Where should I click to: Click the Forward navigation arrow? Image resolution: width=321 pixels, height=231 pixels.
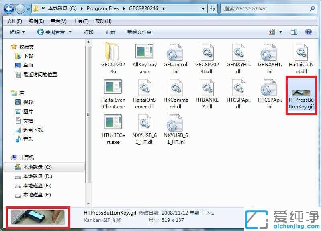20,9
